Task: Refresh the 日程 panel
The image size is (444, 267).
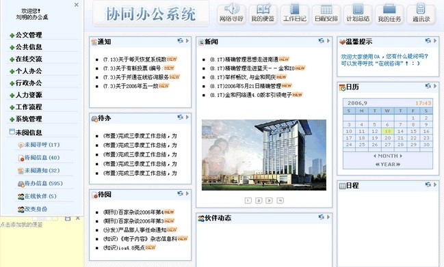Action: pos(428,184)
